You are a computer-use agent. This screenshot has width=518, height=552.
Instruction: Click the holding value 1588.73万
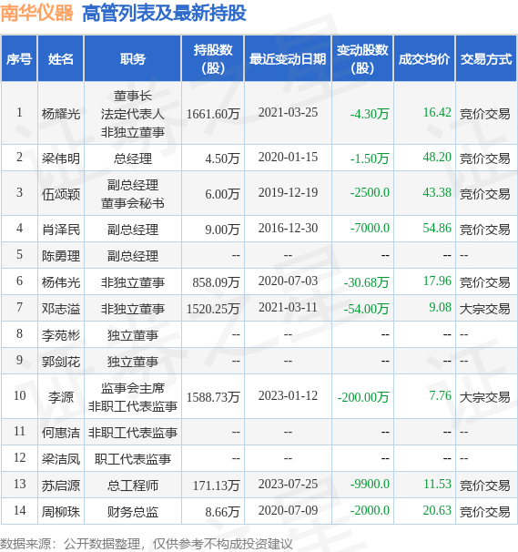[213, 397]
